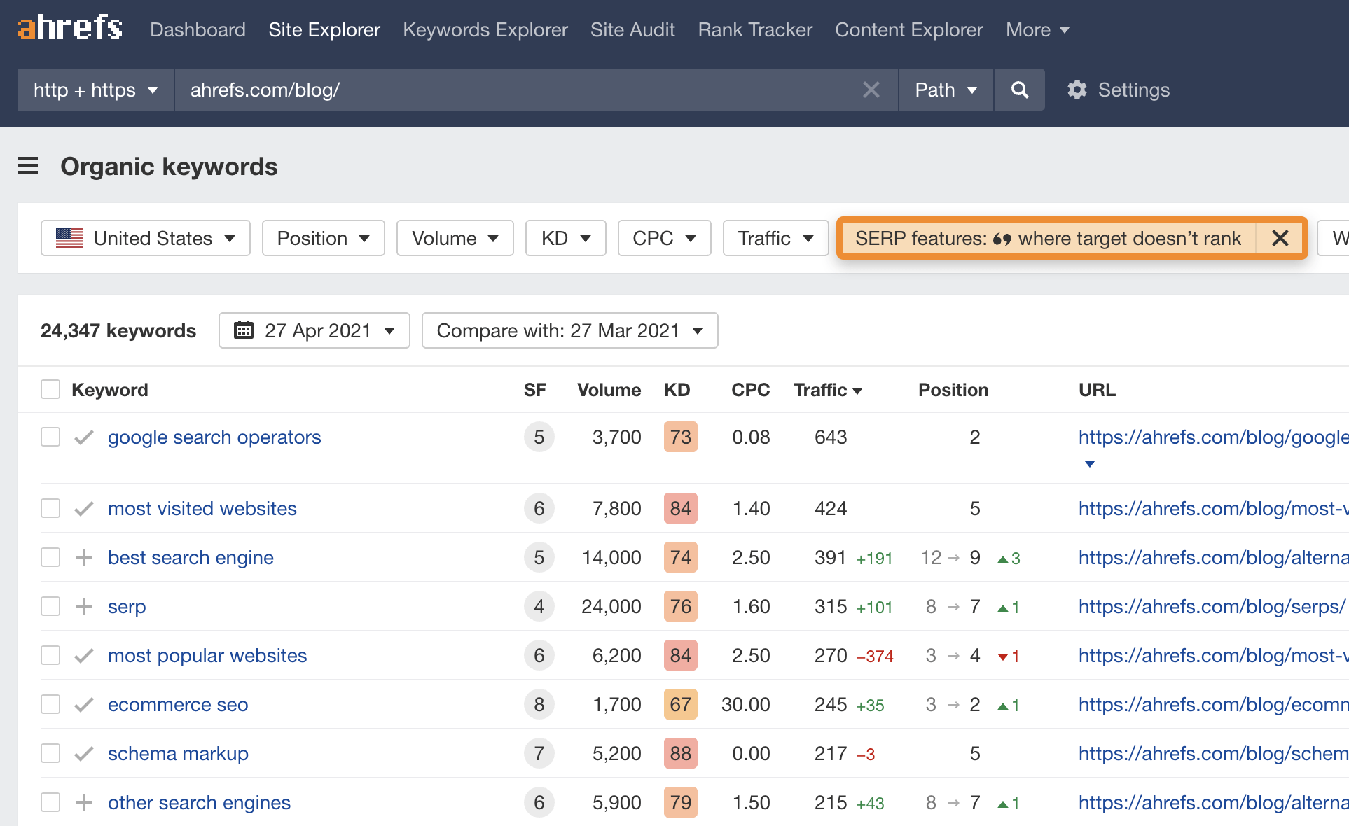Open the http + https protocol dropdown
The height and width of the screenshot is (826, 1349).
(x=95, y=90)
